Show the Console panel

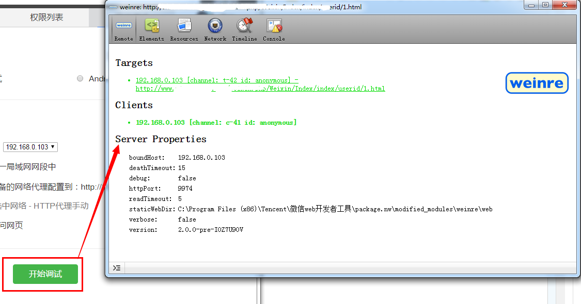(x=274, y=30)
